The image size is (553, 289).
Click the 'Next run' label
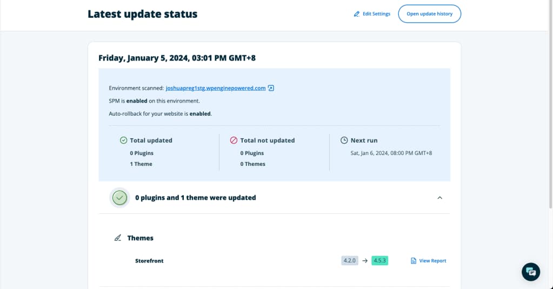[x=364, y=140]
